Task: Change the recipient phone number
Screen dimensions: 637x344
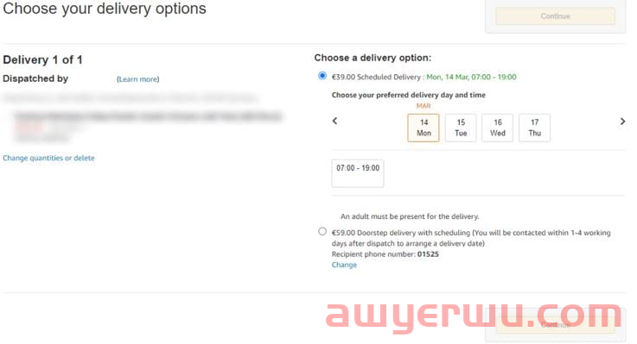Action: (x=344, y=265)
